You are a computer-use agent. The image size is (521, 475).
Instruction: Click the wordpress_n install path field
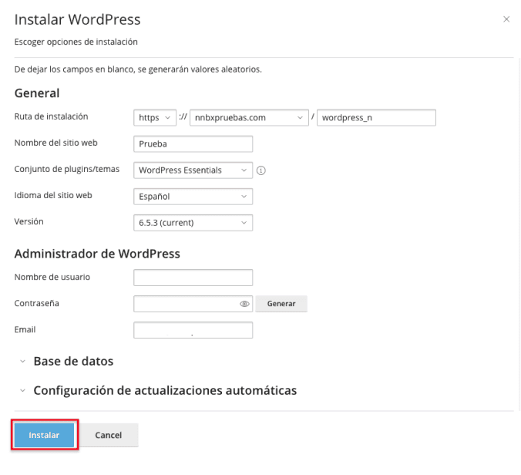pos(376,118)
